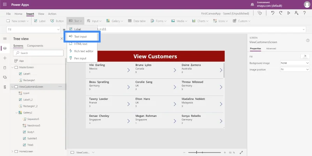
Task: Zoom in with the plus icon
Action: coord(225,153)
